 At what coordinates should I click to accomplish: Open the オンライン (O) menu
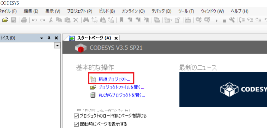[x=133, y=11]
